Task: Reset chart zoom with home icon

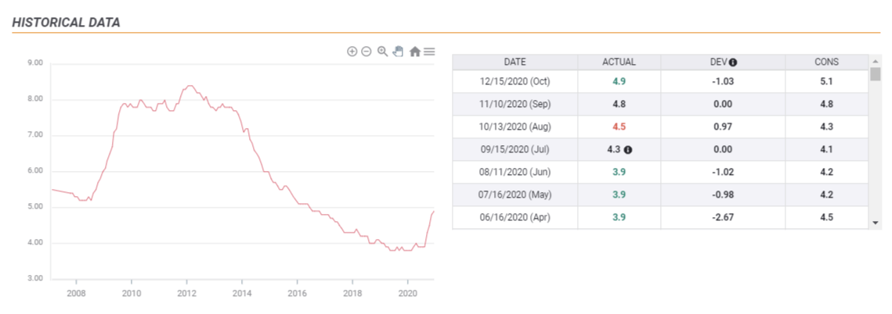Action: [x=414, y=51]
